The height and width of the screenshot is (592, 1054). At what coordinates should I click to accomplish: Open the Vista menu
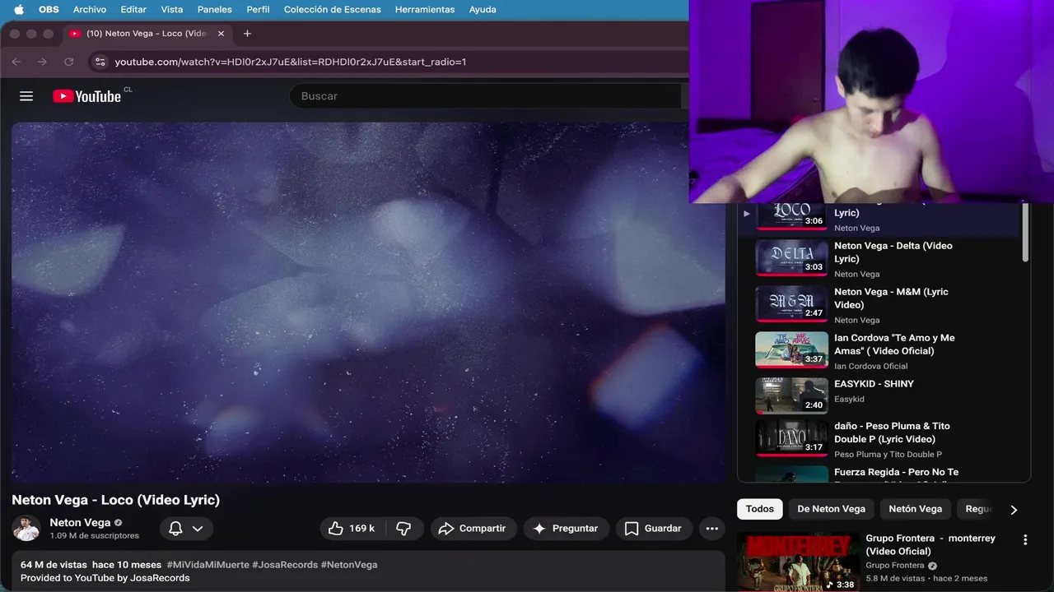coord(172,10)
